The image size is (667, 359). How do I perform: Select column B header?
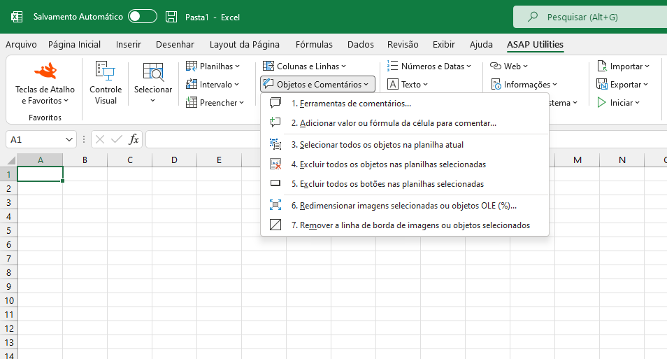[x=85, y=160]
